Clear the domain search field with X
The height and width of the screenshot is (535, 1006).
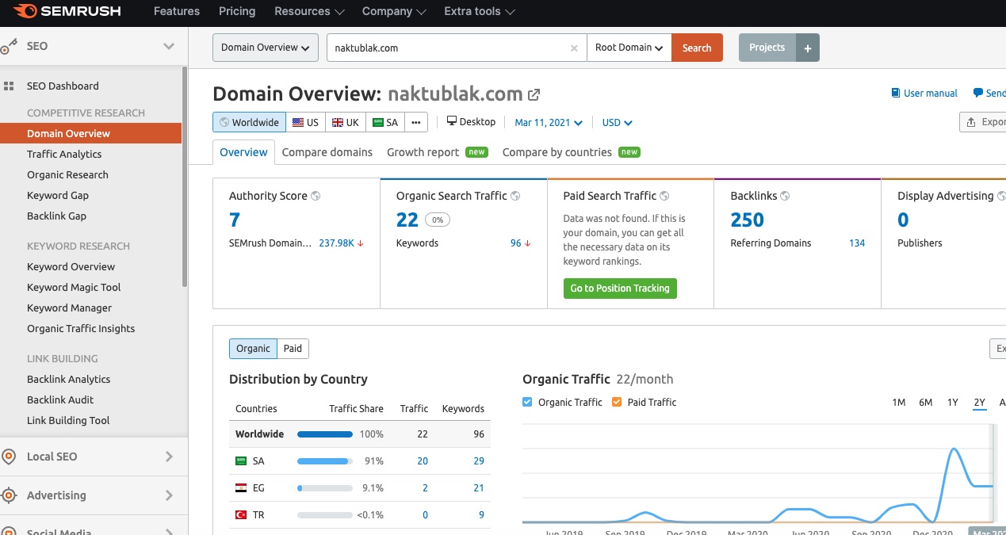pos(574,48)
